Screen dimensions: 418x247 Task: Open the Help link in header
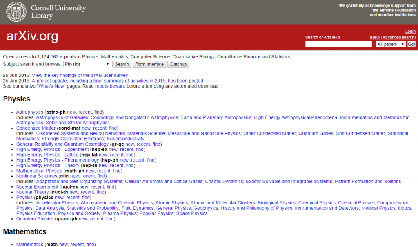coord(375,37)
